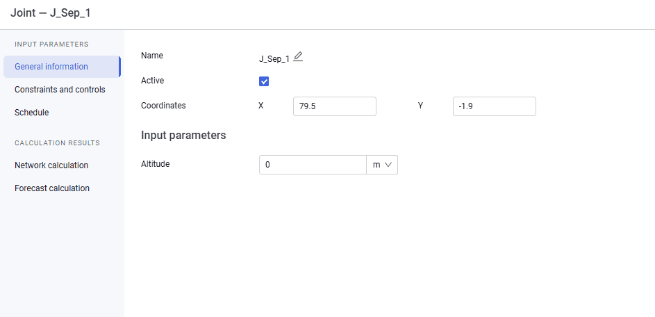655x317 pixels.
Task: Click into the Altitude value field
Action: 313,165
